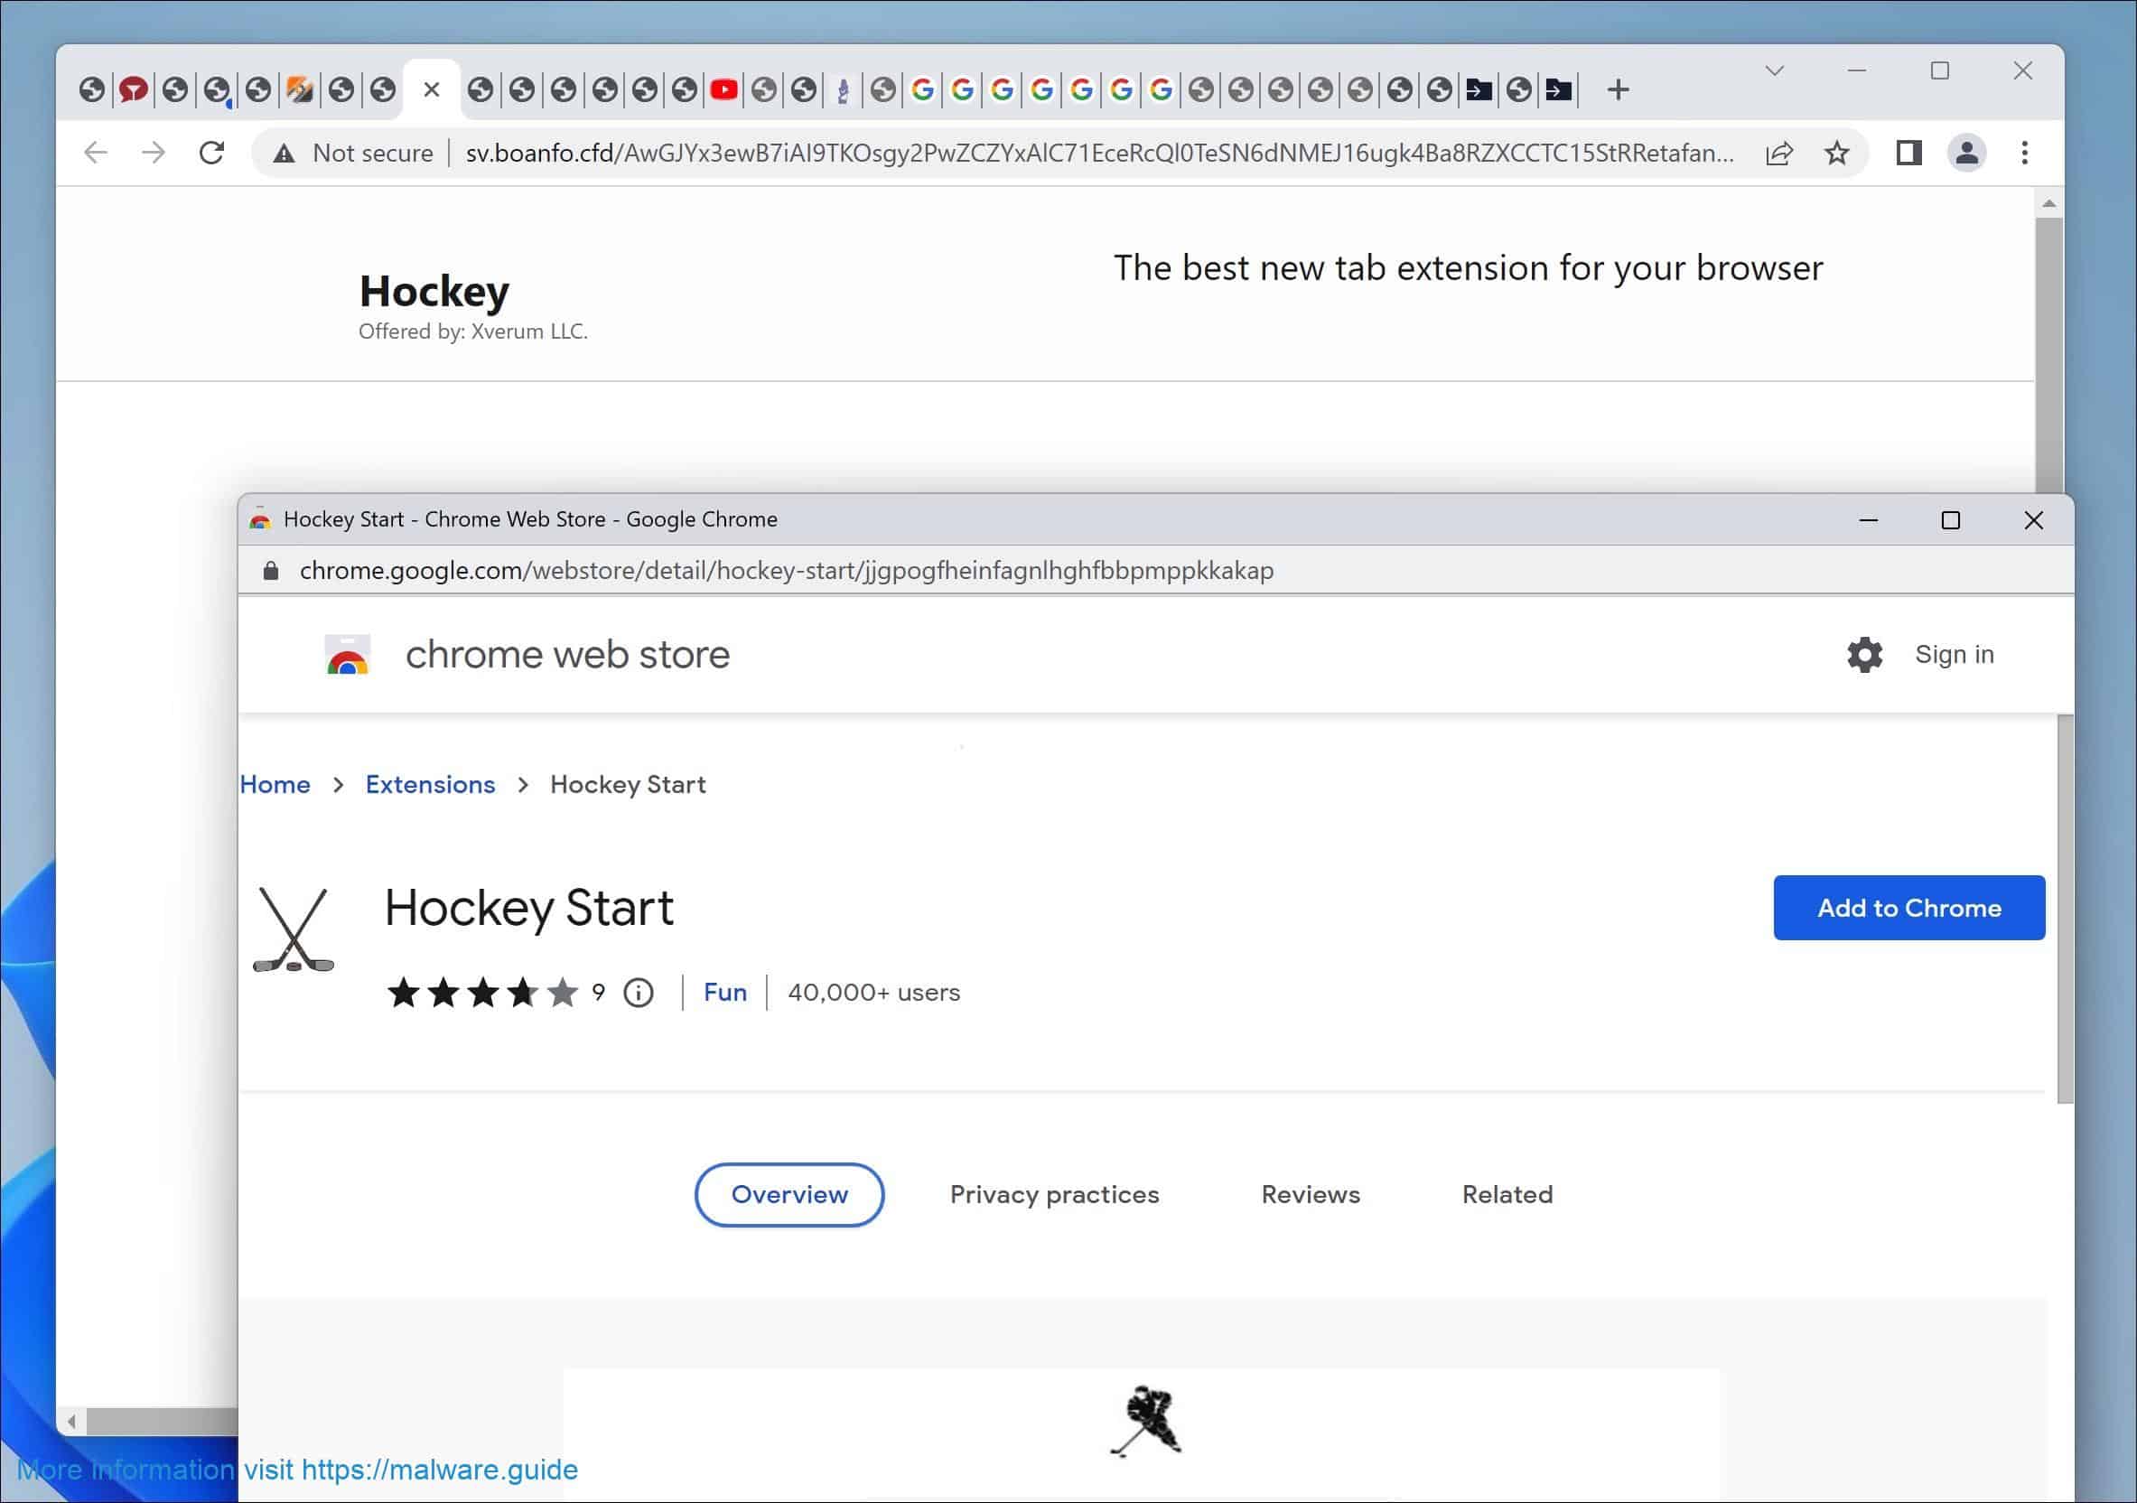Open the Not secure warning info

[x=354, y=153]
